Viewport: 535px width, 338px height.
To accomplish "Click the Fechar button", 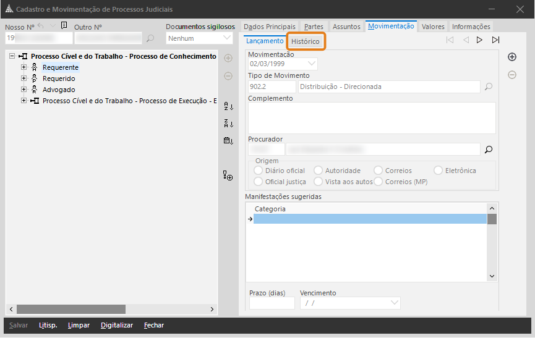I will click(x=154, y=325).
